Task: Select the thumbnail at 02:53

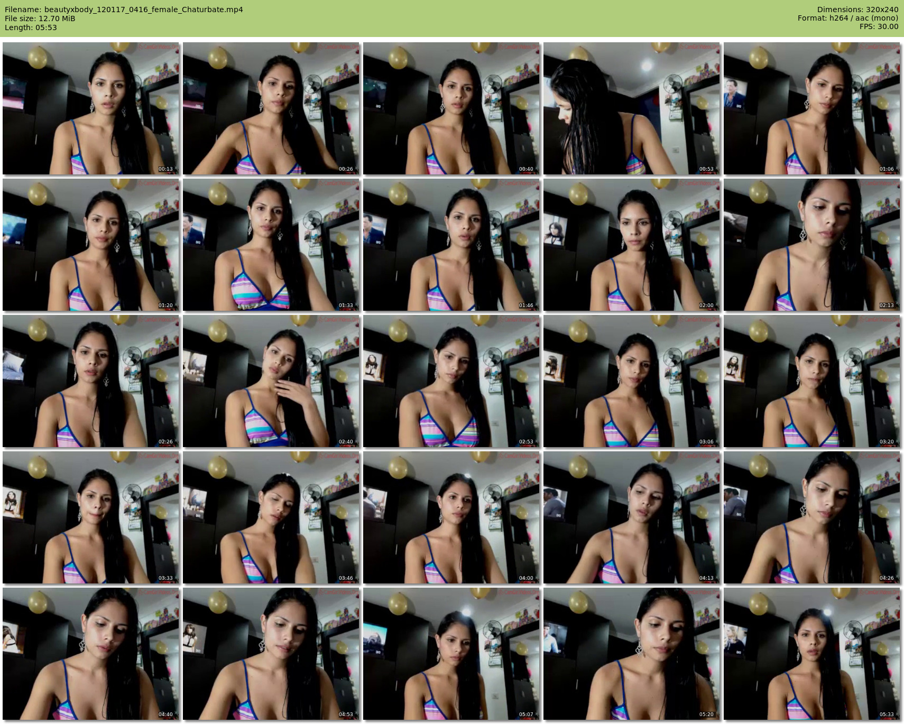Action: point(451,381)
